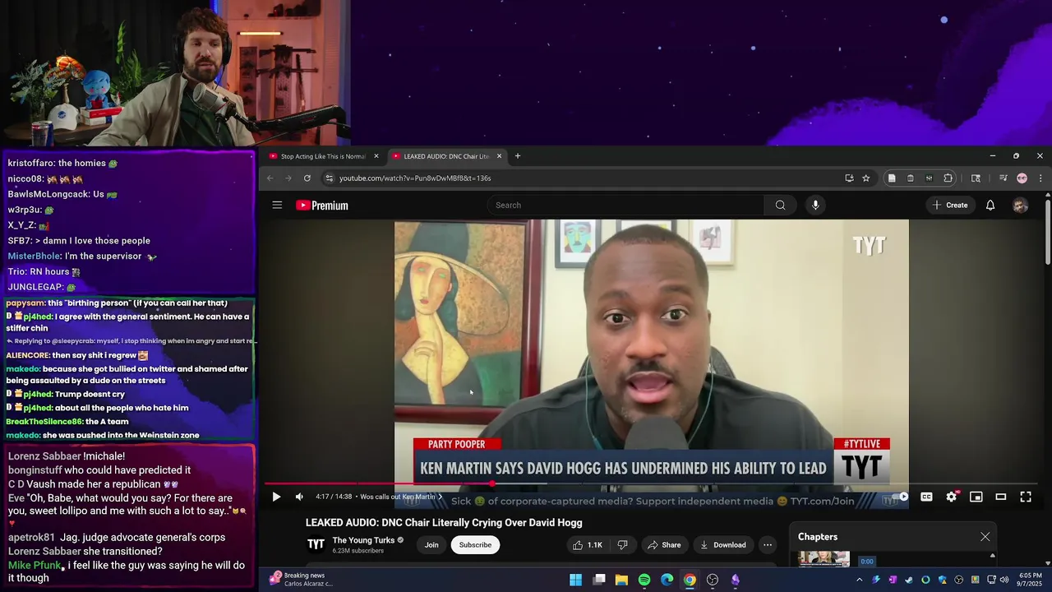Click the Chapters panel scrollbar

(x=992, y=559)
